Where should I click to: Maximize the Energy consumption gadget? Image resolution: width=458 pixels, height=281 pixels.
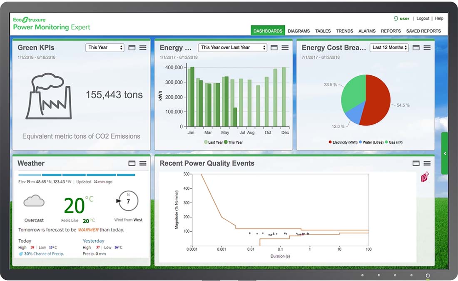click(x=274, y=47)
